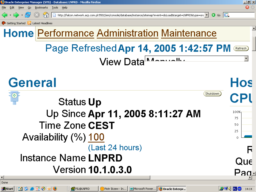Select the Home tab
The width and height of the screenshot is (256, 192).
click(x=18, y=33)
